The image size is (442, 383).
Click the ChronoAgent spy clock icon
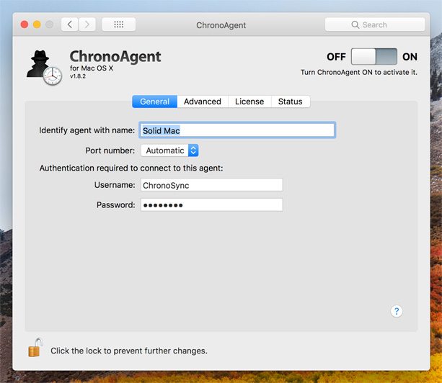(x=44, y=68)
